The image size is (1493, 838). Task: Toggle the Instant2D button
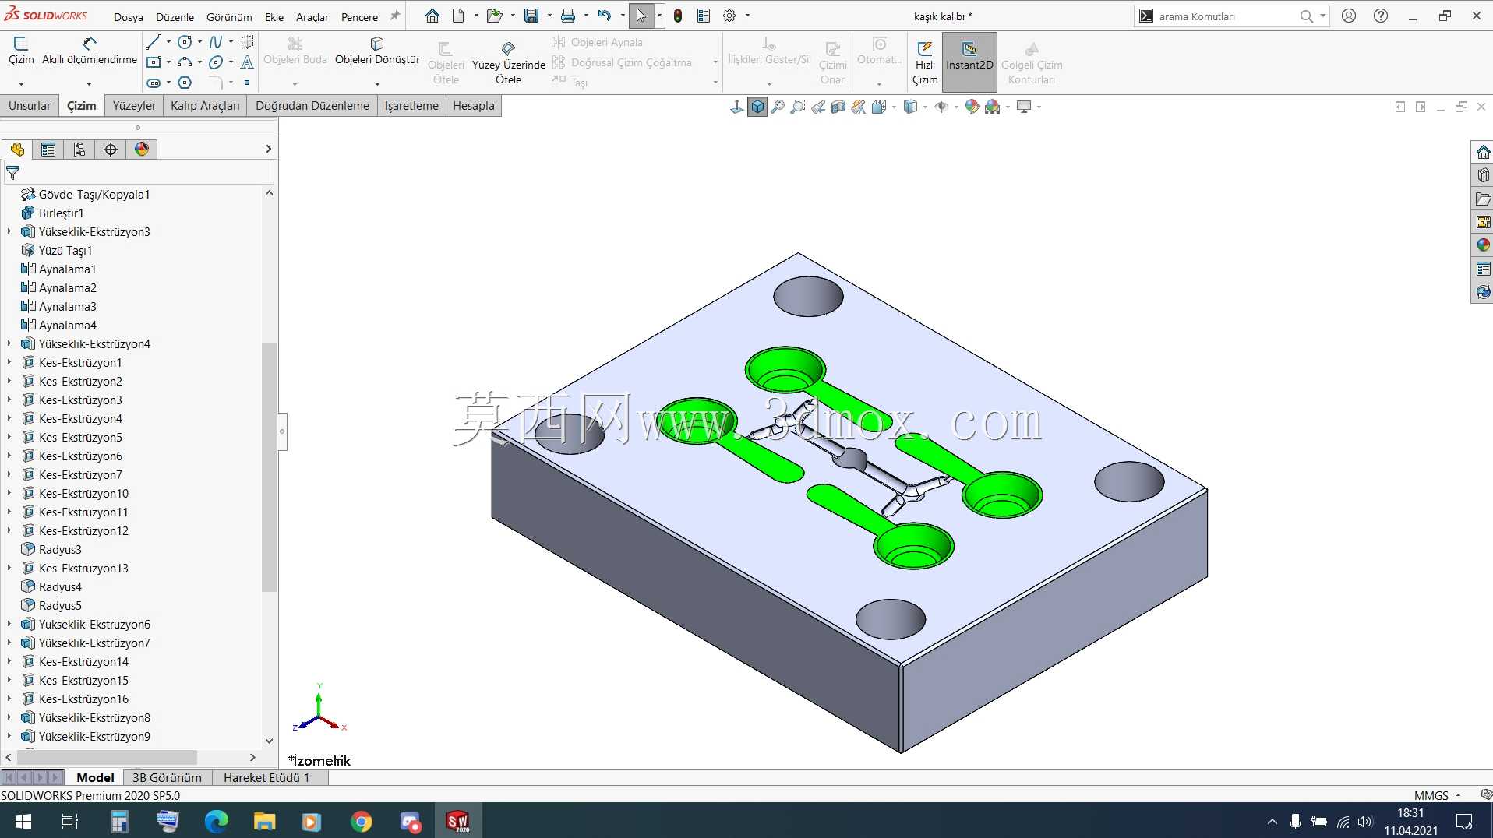point(969,62)
